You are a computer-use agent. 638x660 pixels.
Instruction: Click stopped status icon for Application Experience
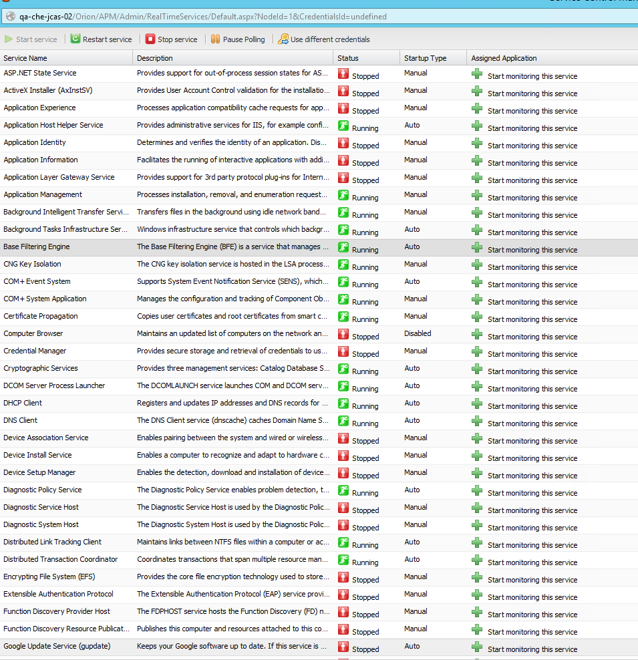click(343, 108)
